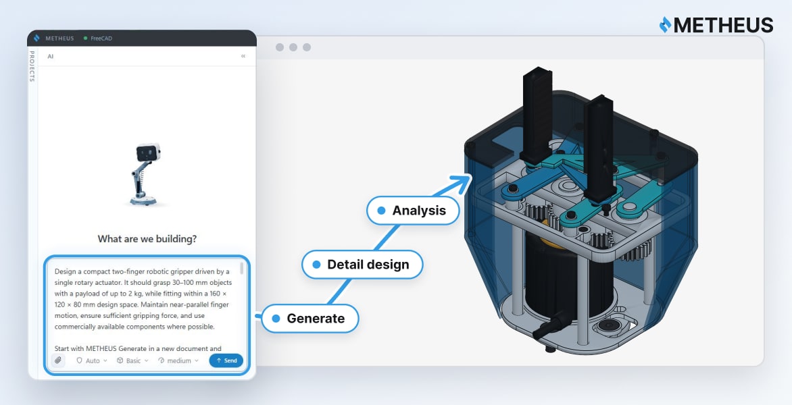Image resolution: width=792 pixels, height=405 pixels.
Task: Send the gripper design prompt
Action: (x=226, y=360)
